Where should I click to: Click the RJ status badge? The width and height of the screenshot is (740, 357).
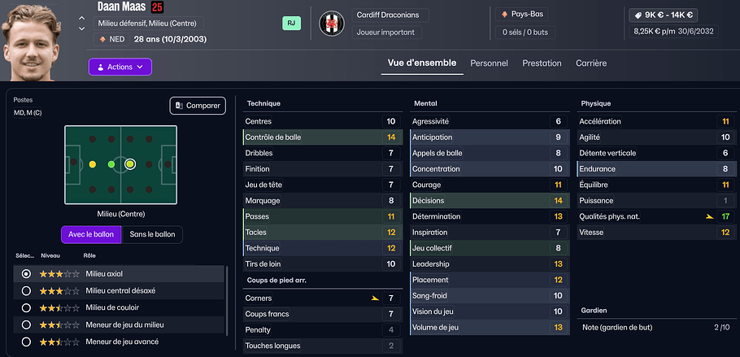point(292,24)
